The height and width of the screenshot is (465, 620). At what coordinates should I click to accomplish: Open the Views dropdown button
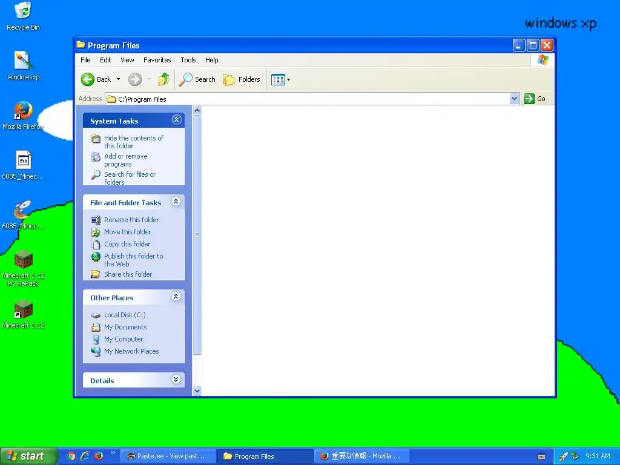coord(281,79)
